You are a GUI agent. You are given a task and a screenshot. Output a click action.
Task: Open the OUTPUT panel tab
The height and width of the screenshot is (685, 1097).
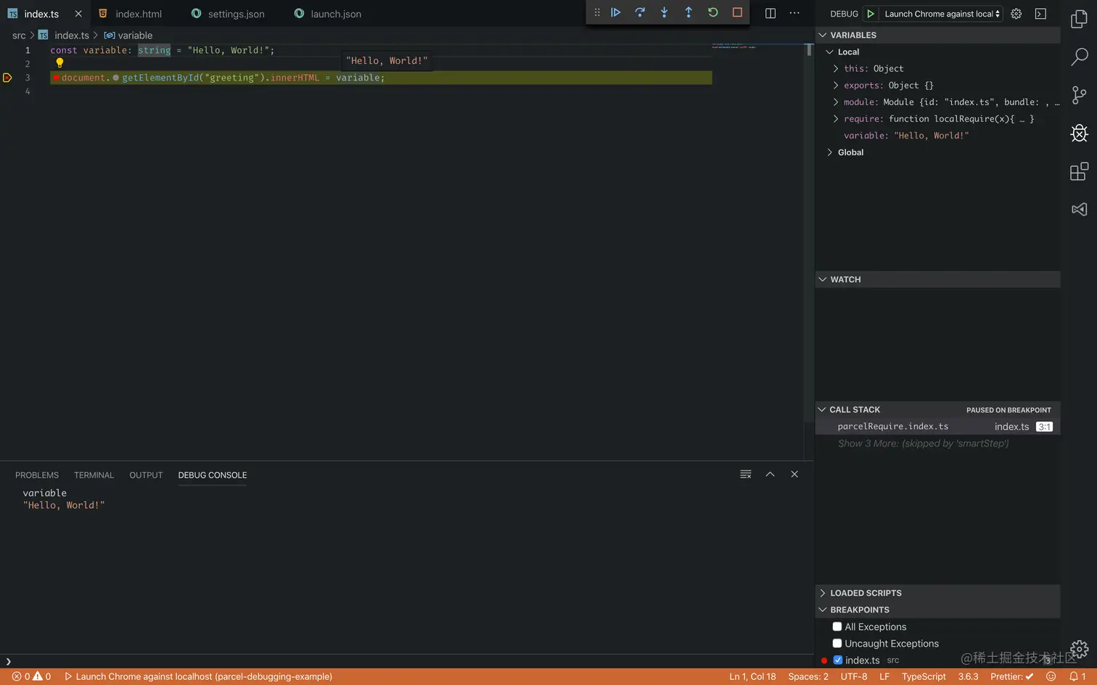[x=146, y=476]
